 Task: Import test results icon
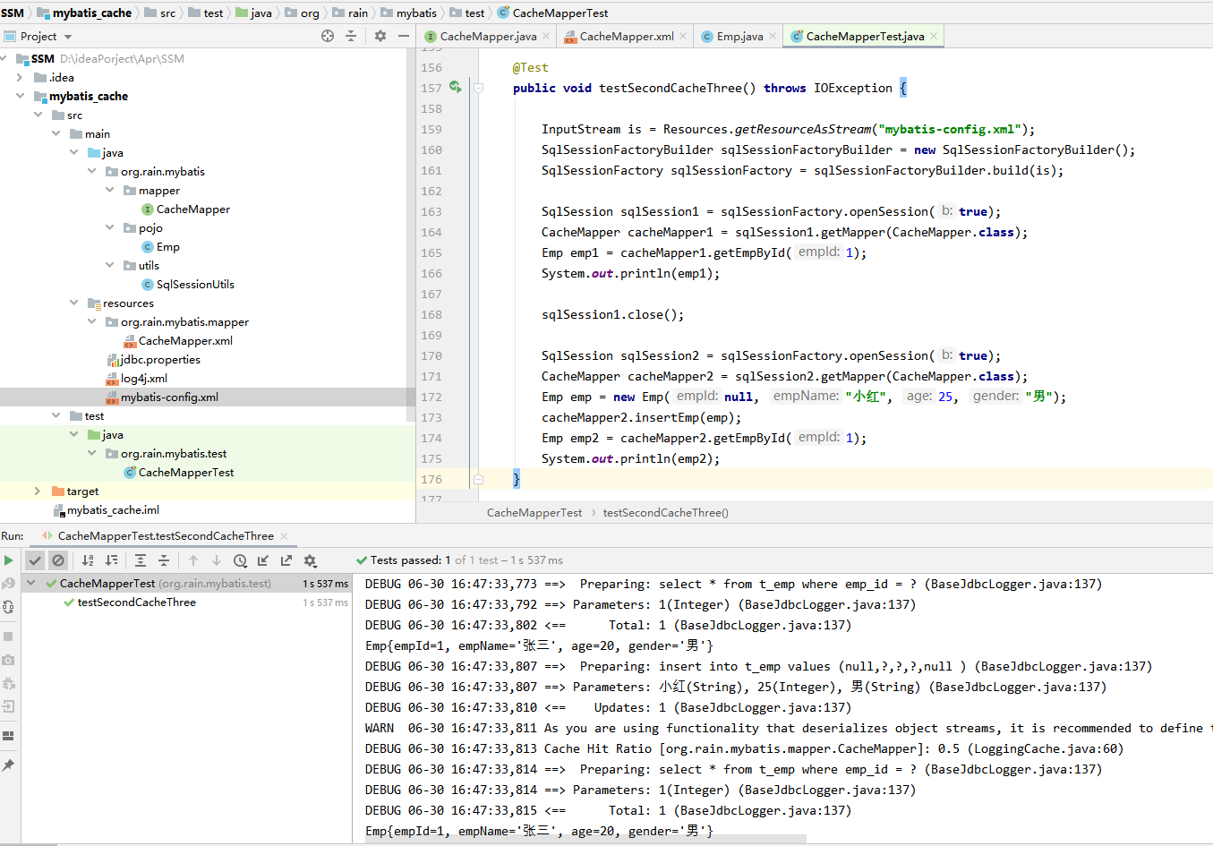pos(263,560)
